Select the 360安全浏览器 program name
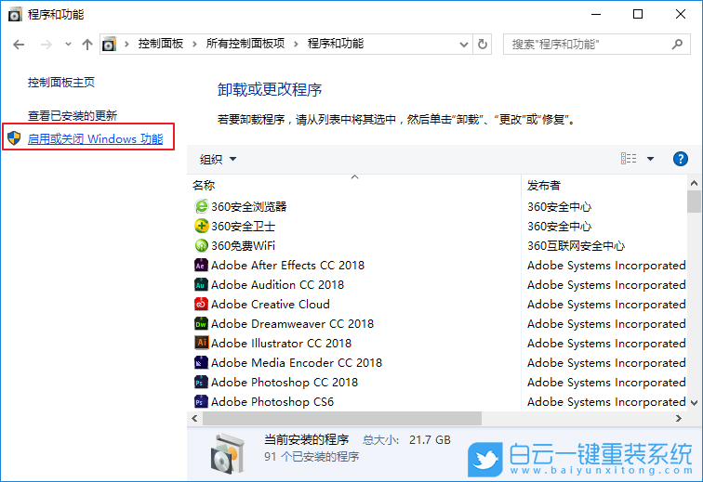Viewport: 703px width, 482px height. 249,206
